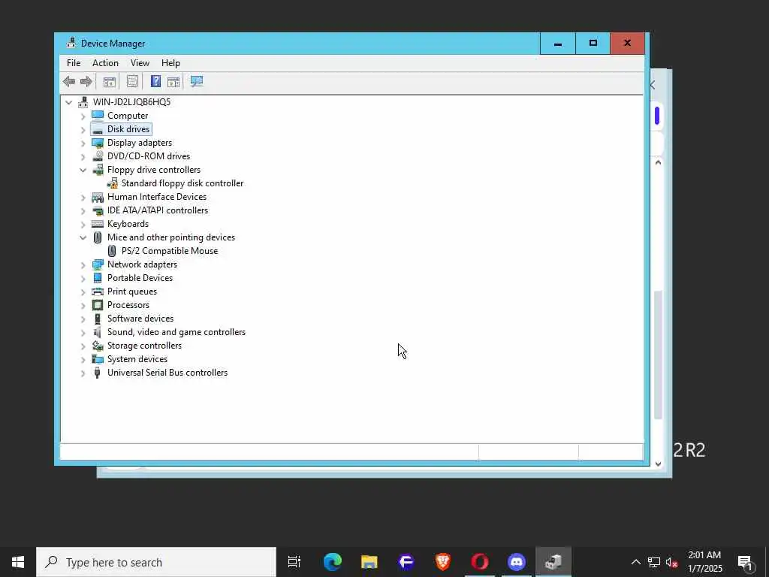This screenshot has height=577, width=769.
Task: Toggle the Show/Hide Console Tree toolbar icon
Action: coord(110,81)
